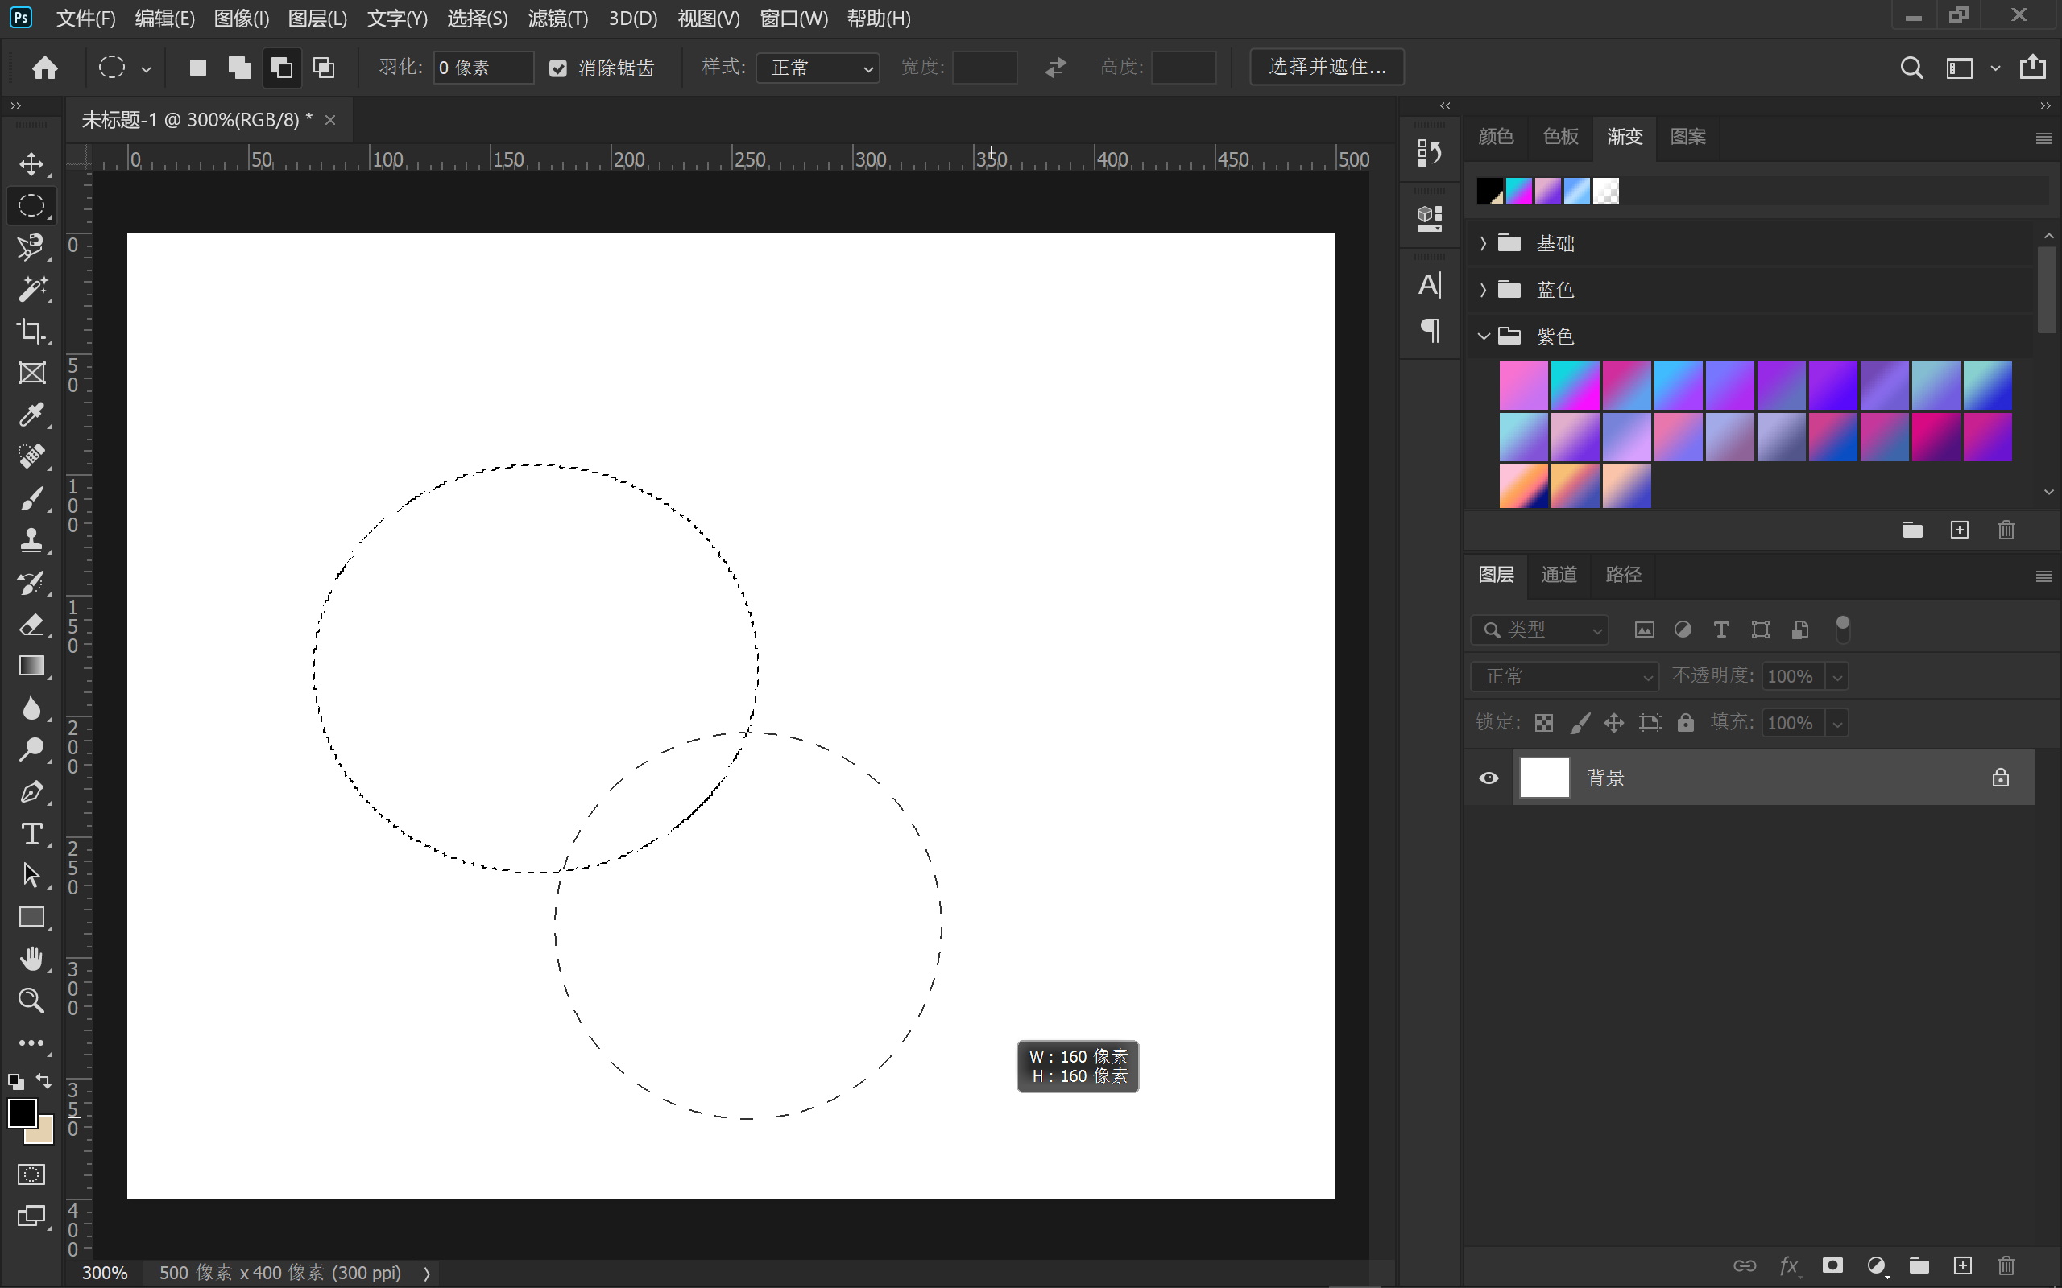Click the background color swatch
The width and height of the screenshot is (2062, 1288).
[43, 1135]
